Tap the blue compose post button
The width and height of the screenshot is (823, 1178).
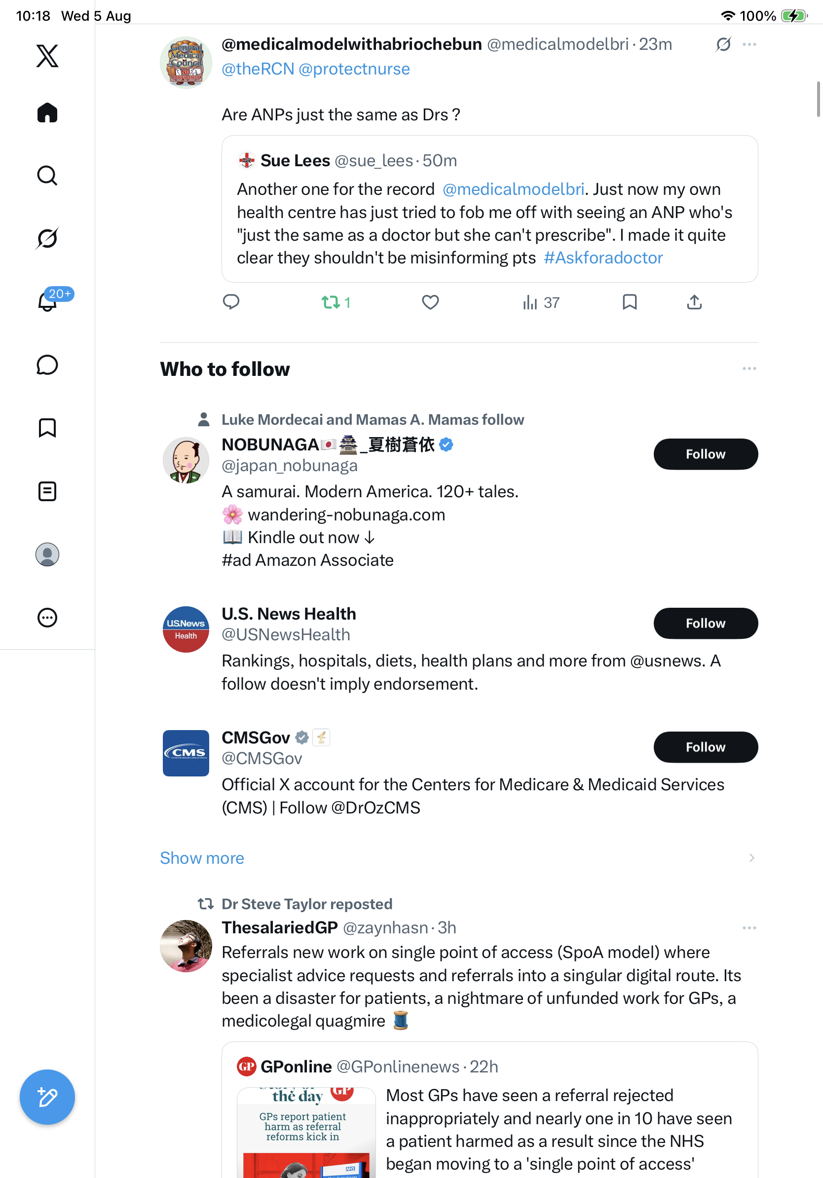tap(47, 1097)
